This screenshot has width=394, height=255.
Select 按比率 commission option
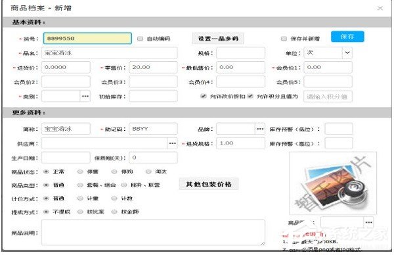[x=80, y=212]
